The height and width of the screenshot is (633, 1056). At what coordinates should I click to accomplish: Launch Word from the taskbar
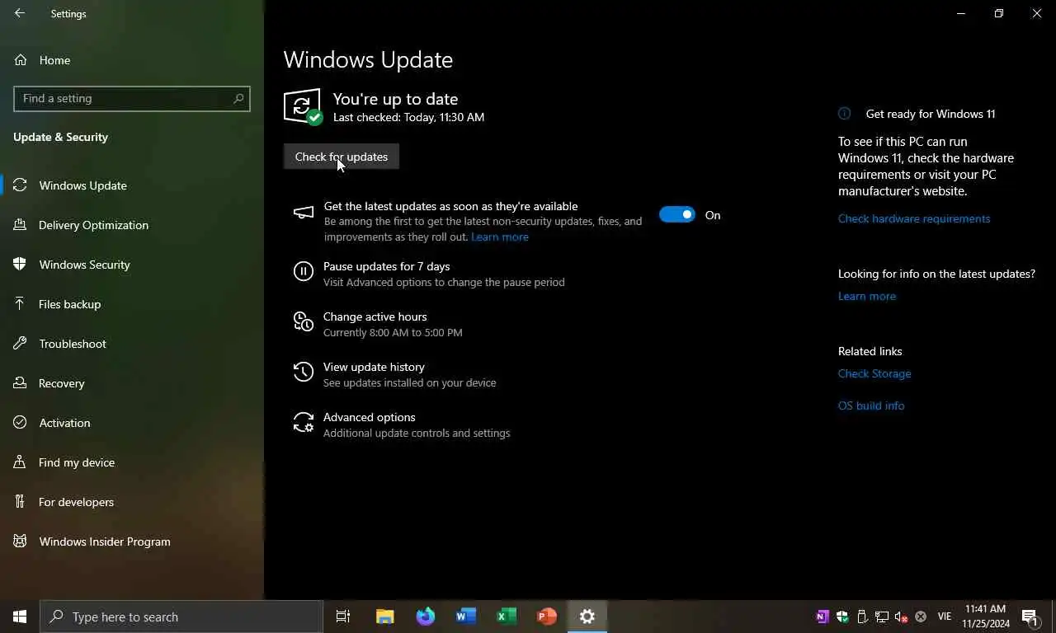465,617
